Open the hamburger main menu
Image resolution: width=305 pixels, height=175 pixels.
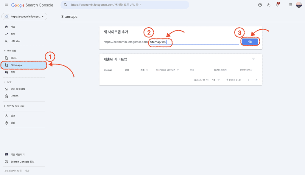click(7, 5)
